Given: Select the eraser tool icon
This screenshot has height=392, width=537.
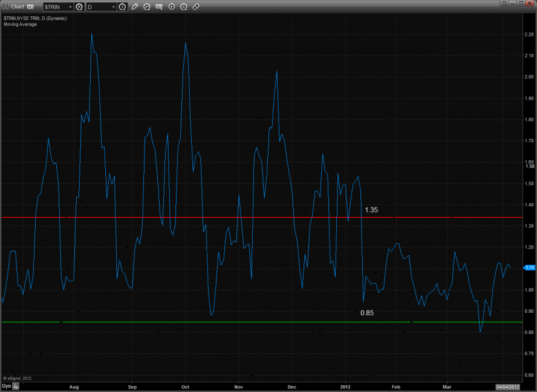Looking at the screenshot, I should [x=196, y=7].
